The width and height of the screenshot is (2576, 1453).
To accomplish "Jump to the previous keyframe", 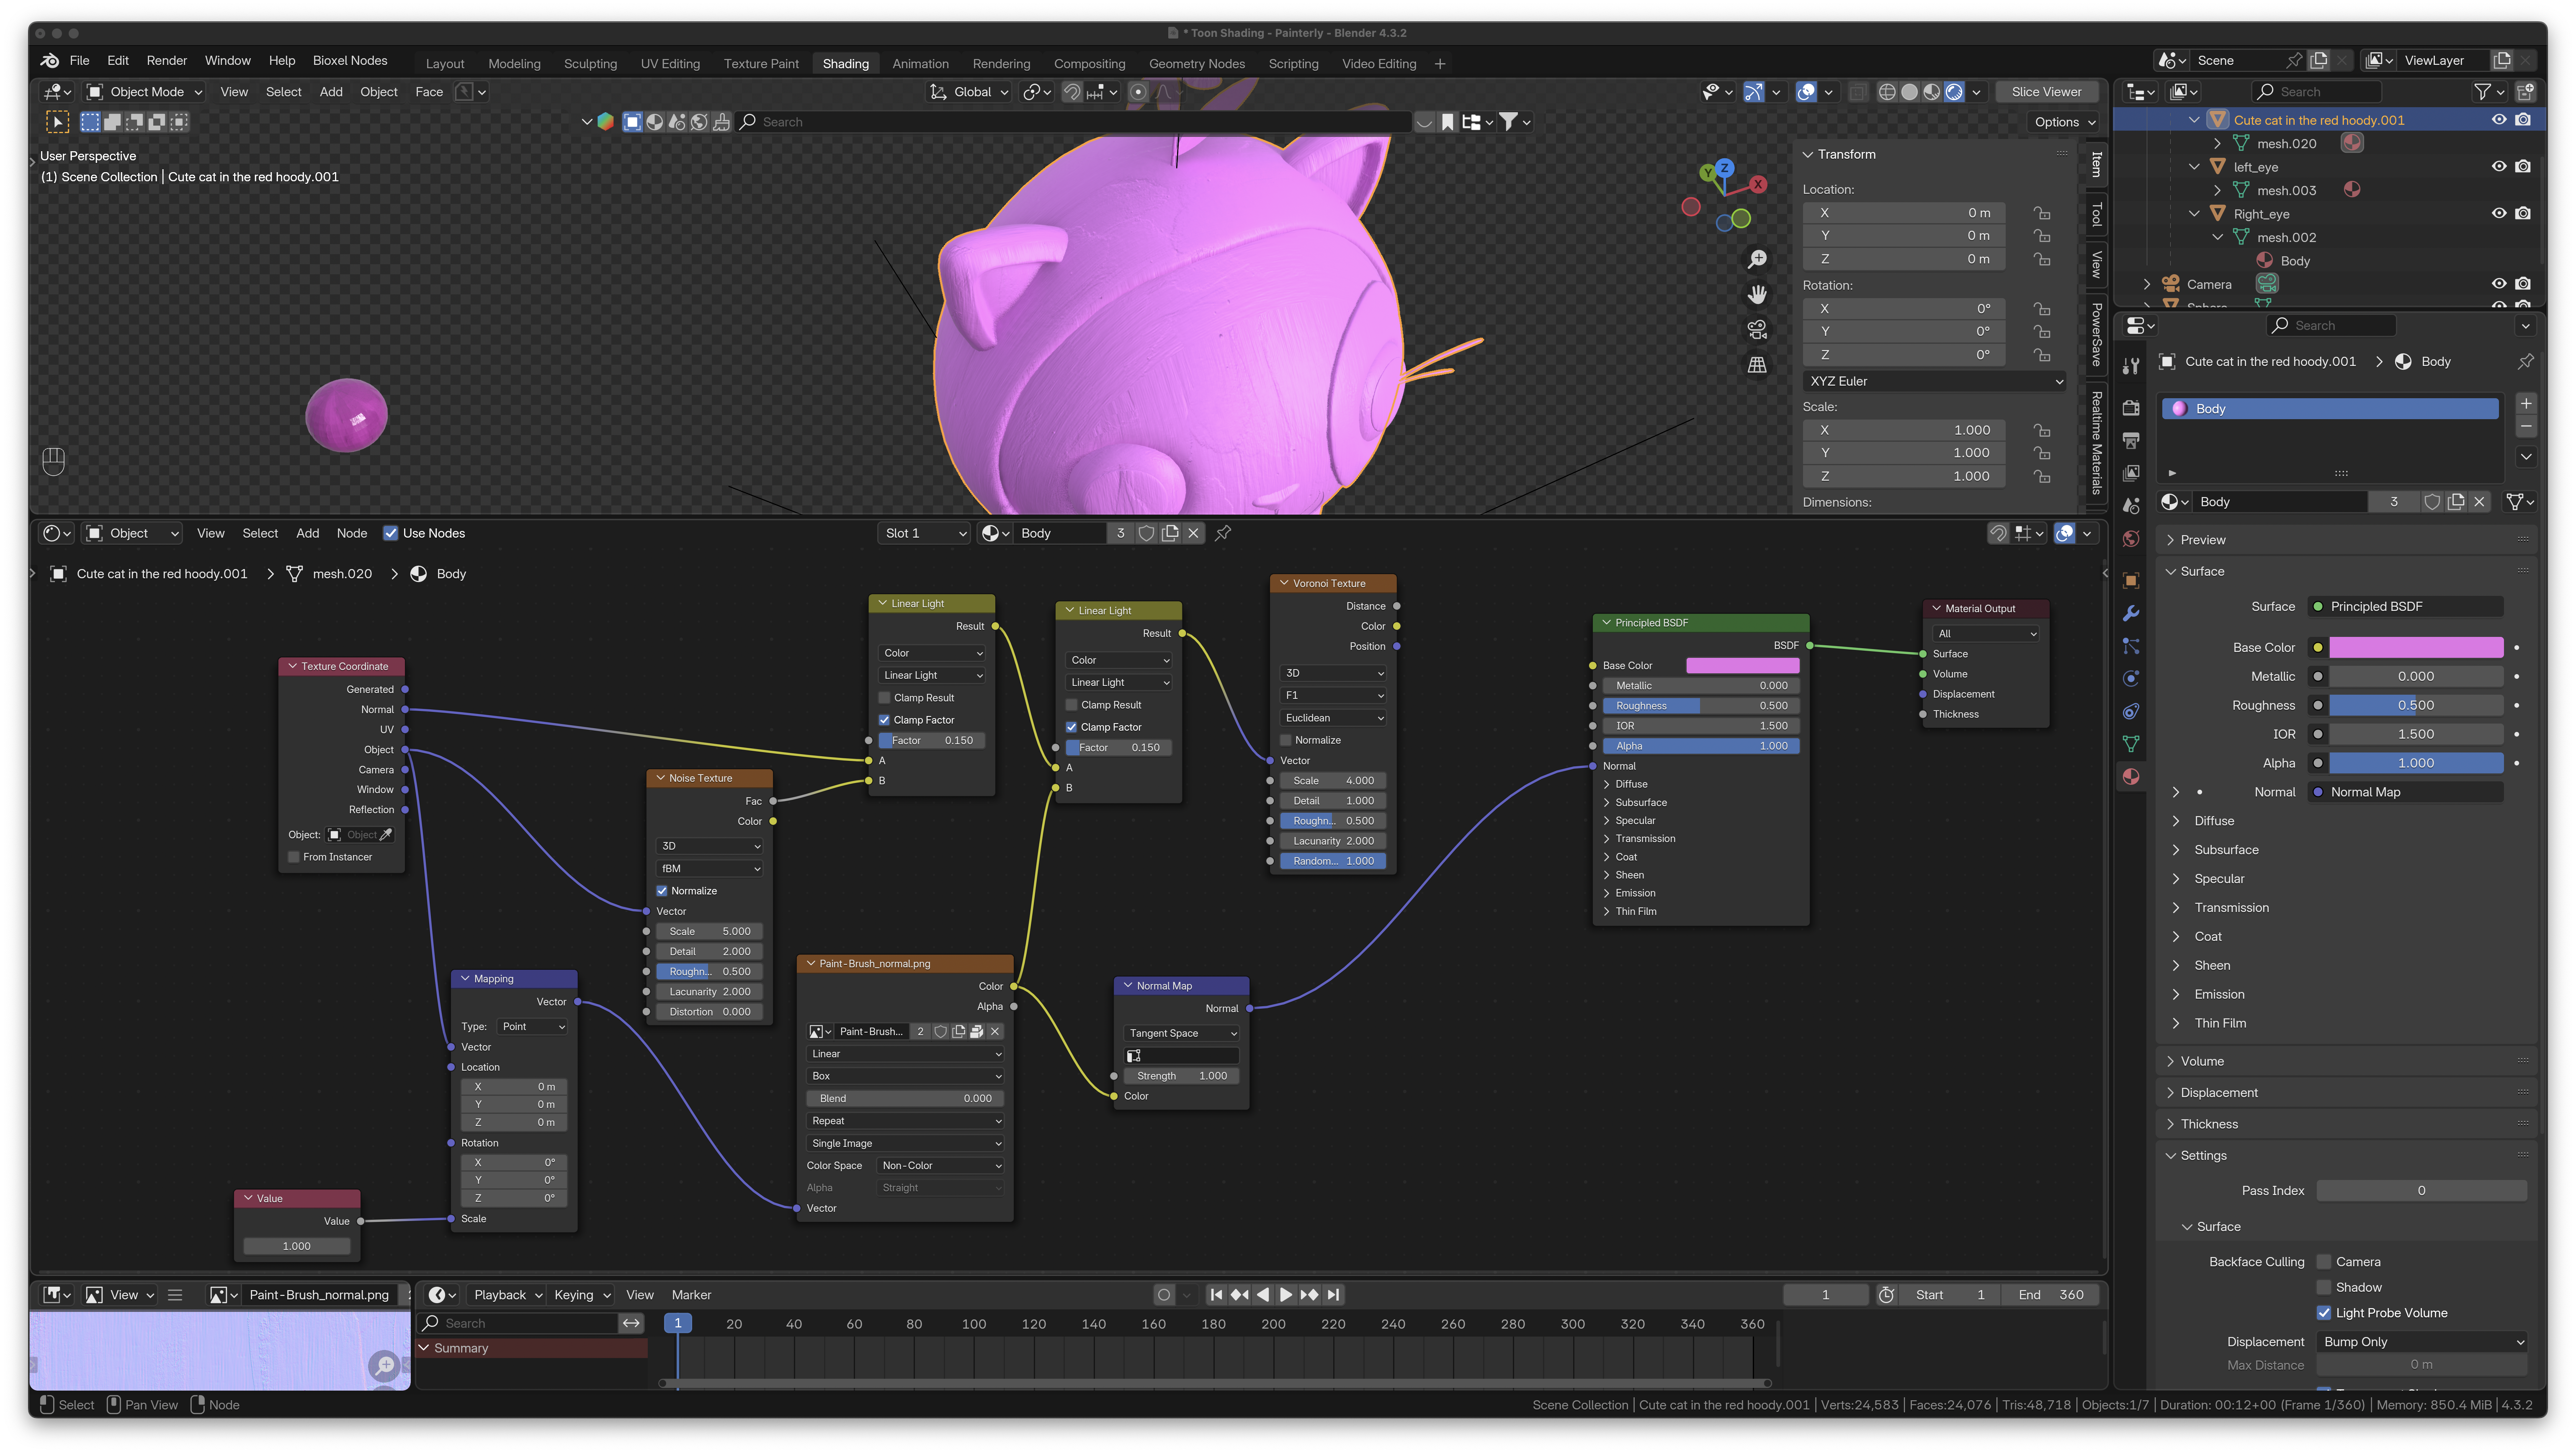I will coord(1240,1295).
